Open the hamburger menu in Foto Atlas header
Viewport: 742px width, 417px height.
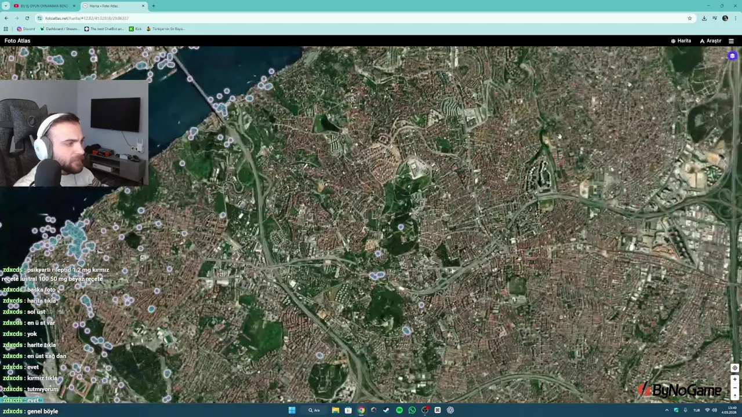click(731, 41)
